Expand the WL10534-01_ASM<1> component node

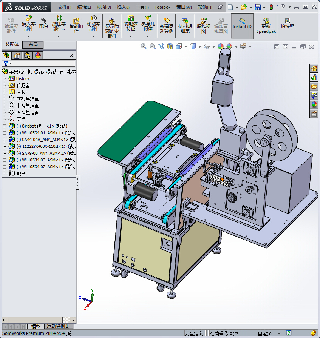pos(5,133)
